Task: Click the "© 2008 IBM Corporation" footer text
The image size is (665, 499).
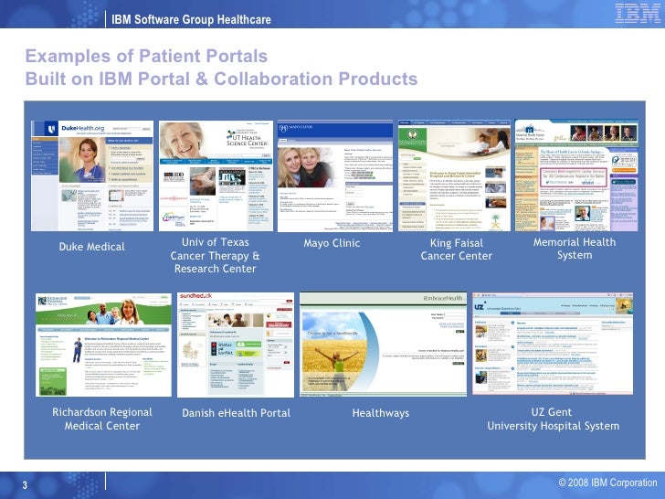Action: tap(607, 483)
